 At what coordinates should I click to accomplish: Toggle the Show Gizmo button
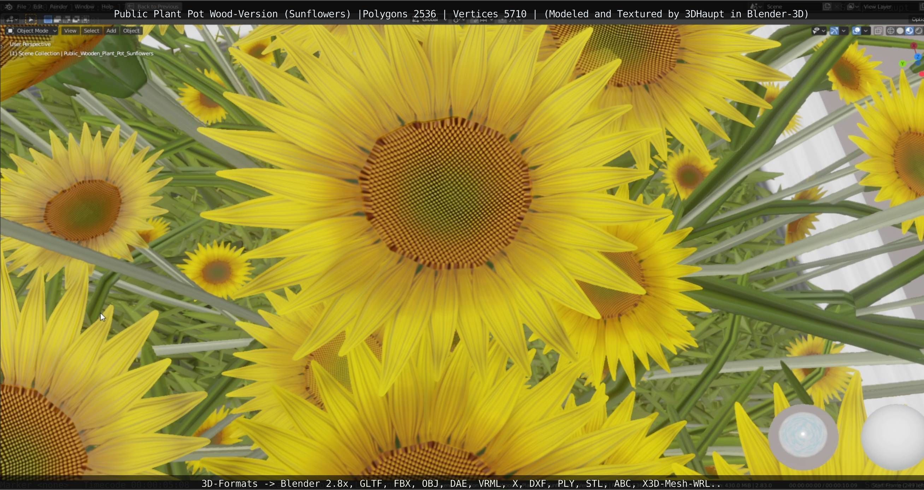click(835, 31)
